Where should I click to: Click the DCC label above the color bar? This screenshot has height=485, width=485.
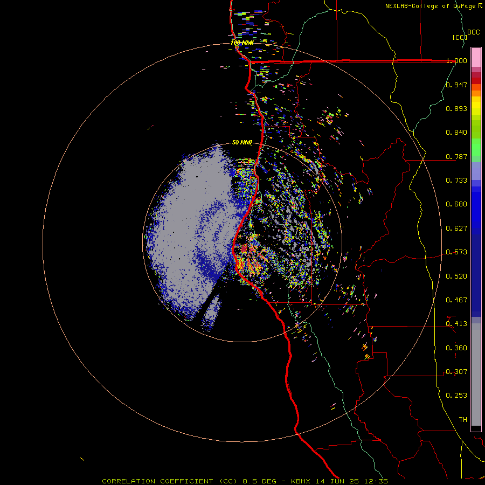point(473,32)
